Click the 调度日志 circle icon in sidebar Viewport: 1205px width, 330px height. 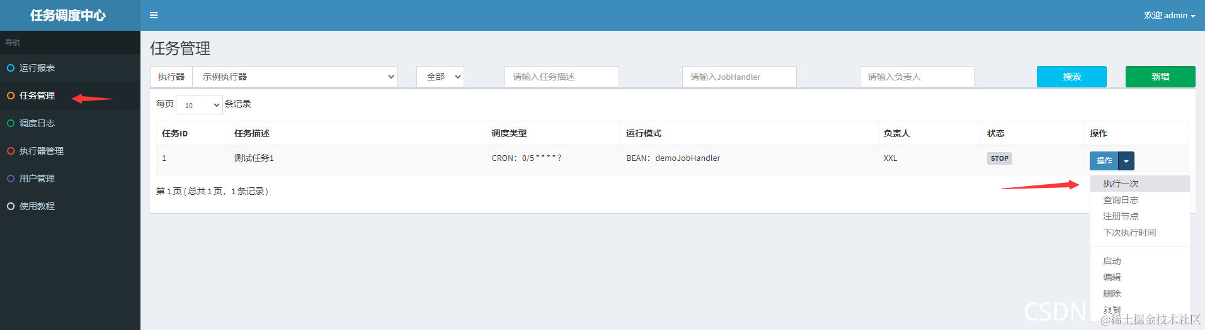coord(11,123)
